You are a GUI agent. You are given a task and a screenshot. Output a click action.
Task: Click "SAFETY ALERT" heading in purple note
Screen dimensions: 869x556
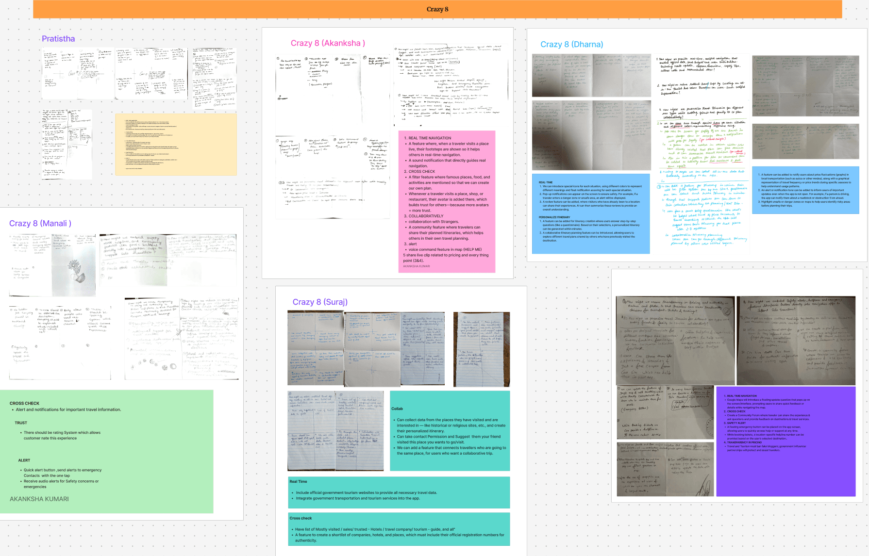736,423
